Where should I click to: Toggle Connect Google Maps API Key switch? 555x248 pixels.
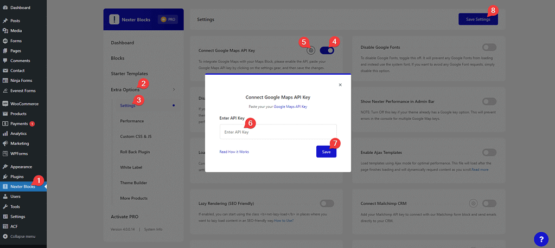pos(327,50)
